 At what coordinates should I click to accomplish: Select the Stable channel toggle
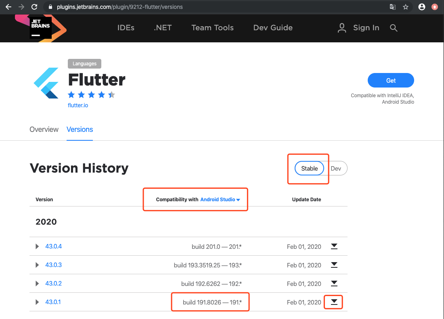(309, 168)
